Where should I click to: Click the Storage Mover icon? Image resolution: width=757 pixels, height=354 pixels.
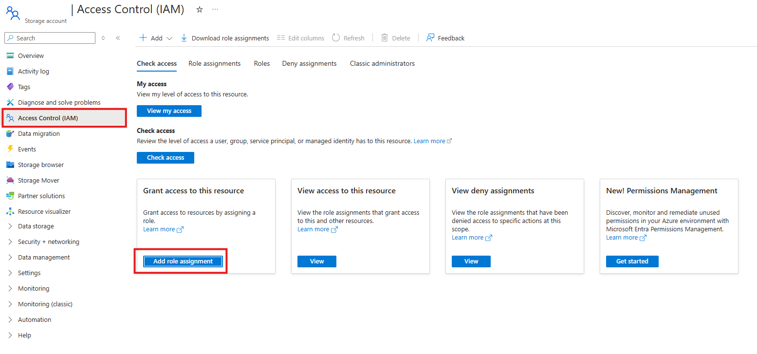pos(10,180)
